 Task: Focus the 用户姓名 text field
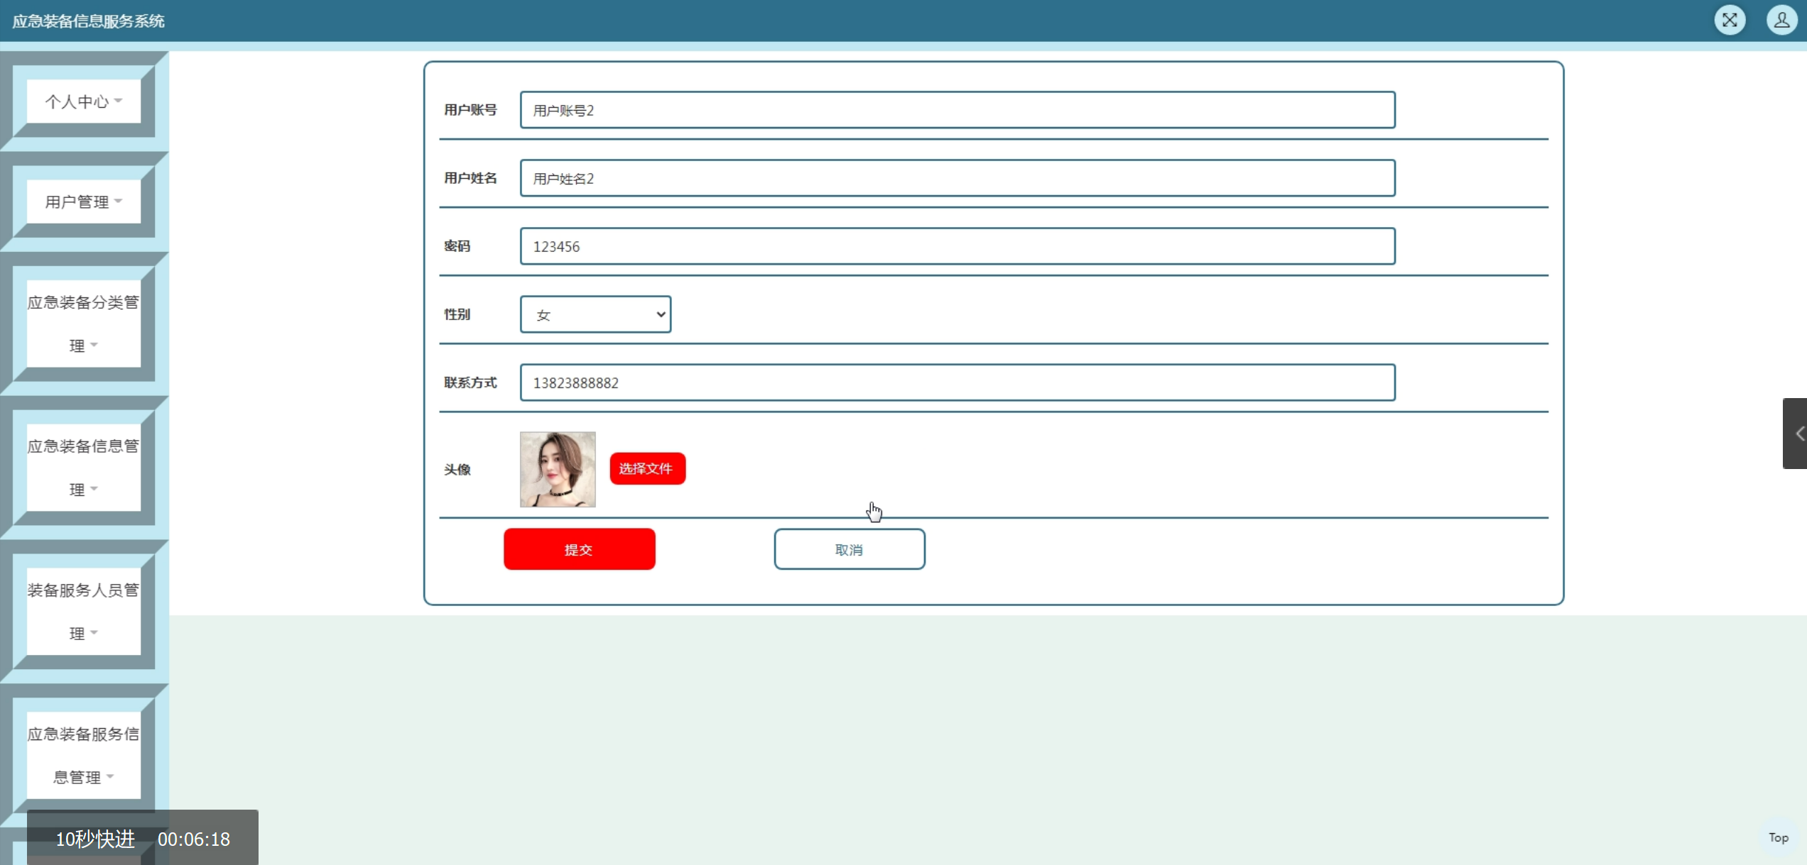coord(957,178)
